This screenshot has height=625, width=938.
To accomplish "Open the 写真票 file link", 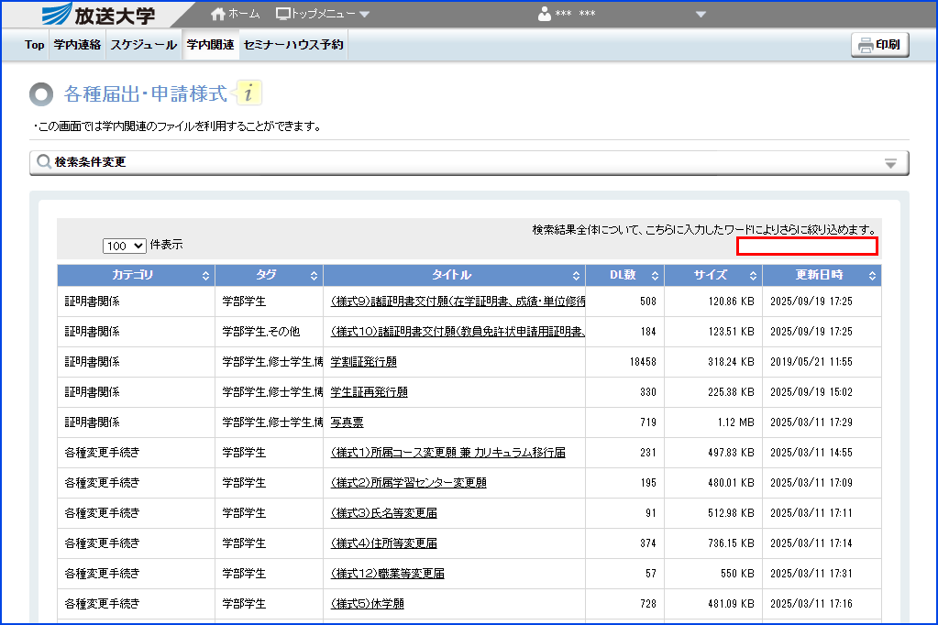I will tap(347, 422).
